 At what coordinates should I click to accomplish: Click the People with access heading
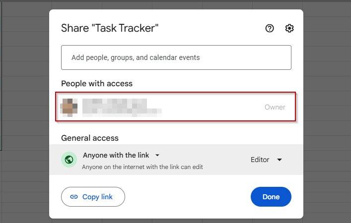pyautogui.click(x=97, y=84)
